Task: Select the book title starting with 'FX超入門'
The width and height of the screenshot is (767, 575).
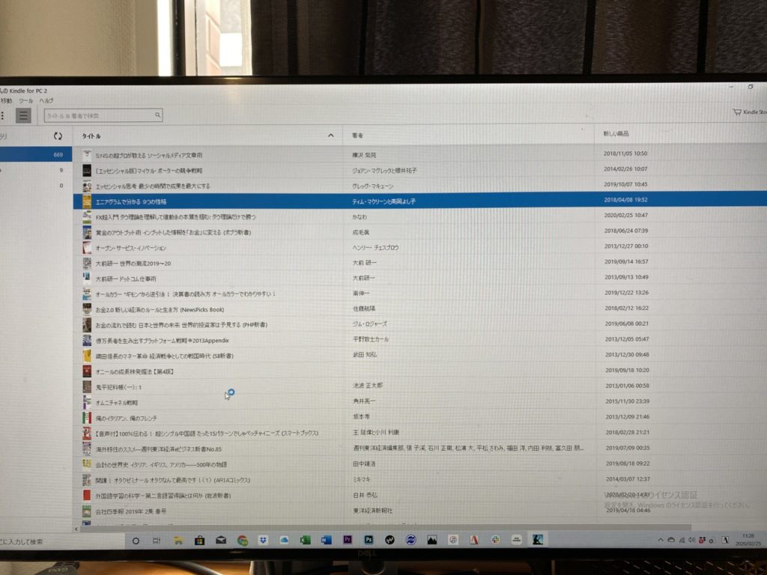Action: [175, 216]
